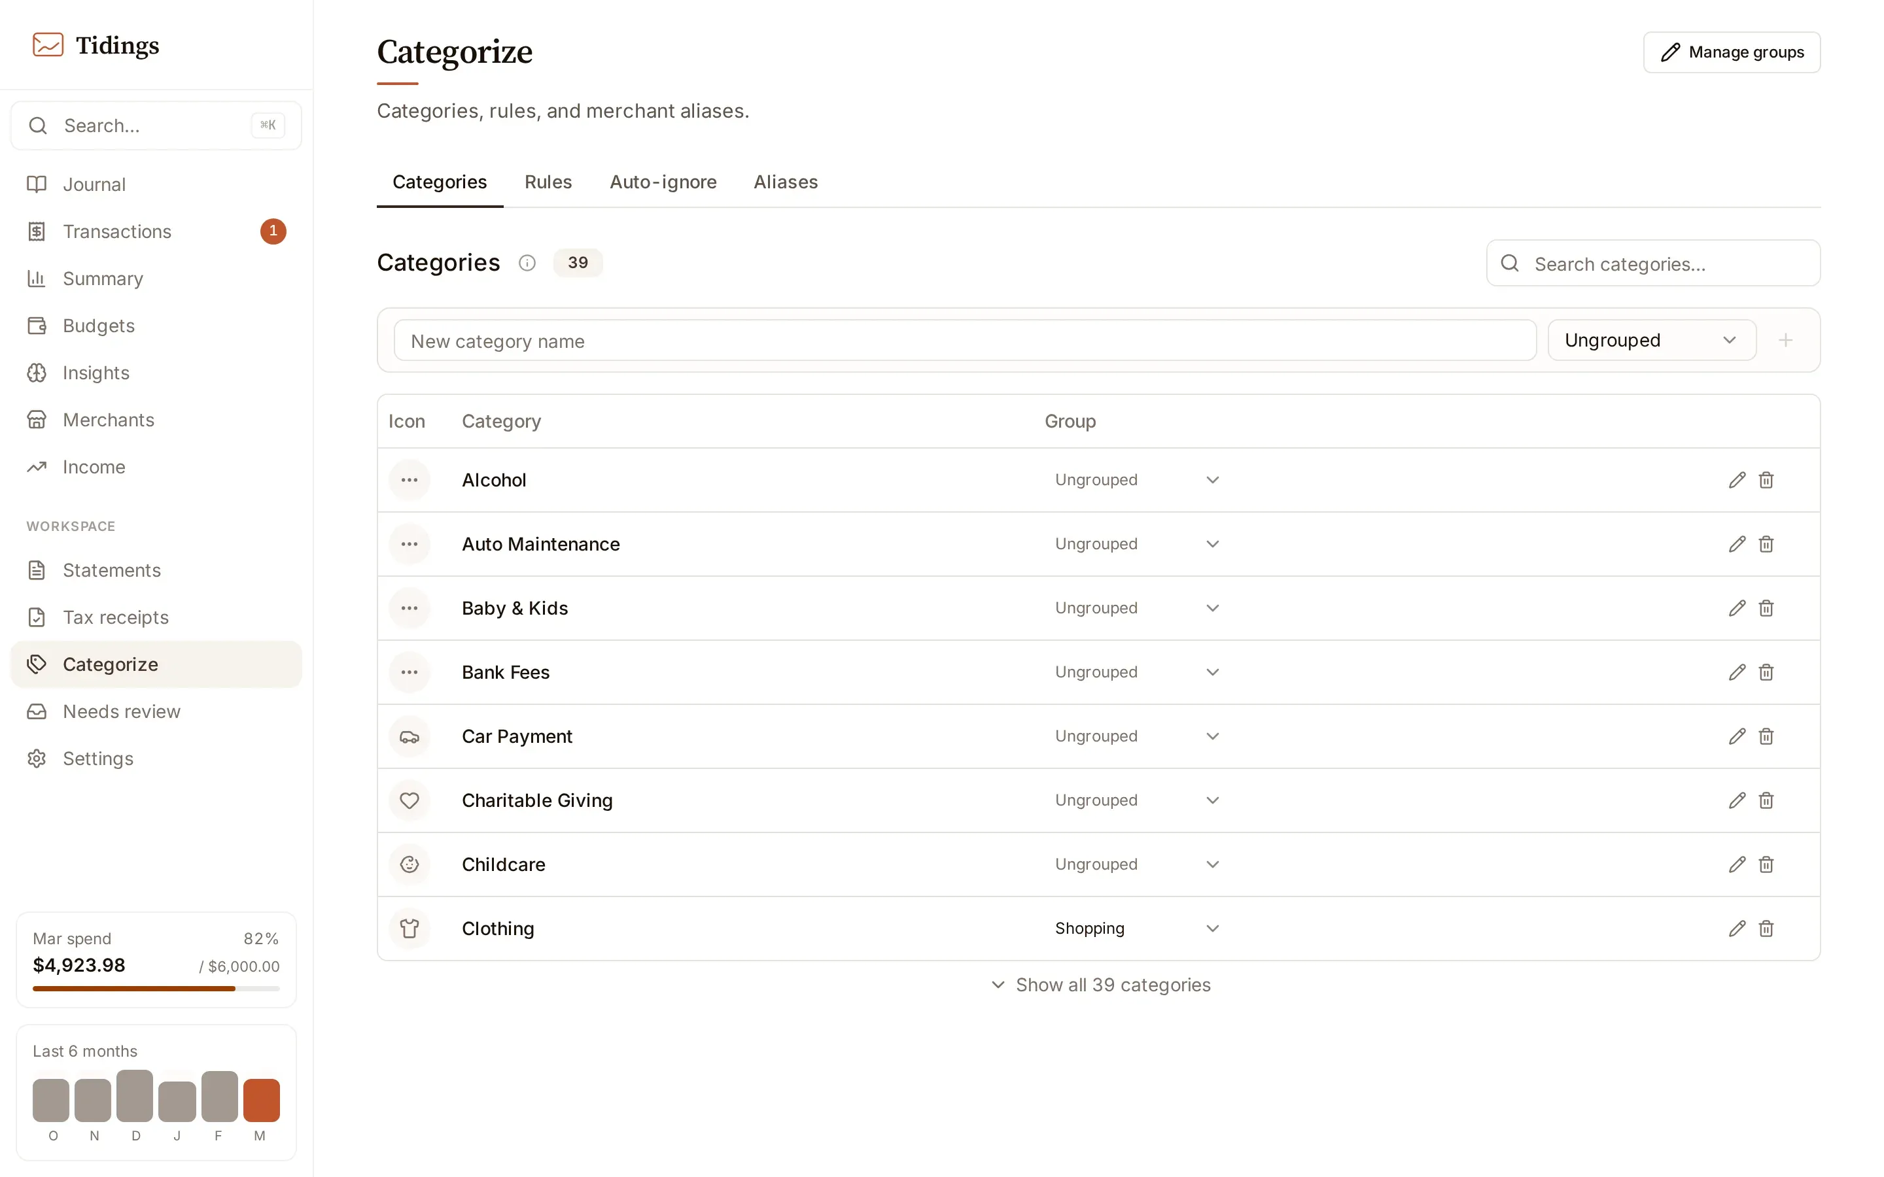Open the Clothing Shopping group dropdown
This screenshot has height=1177, width=1884.
tap(1137, 929)
